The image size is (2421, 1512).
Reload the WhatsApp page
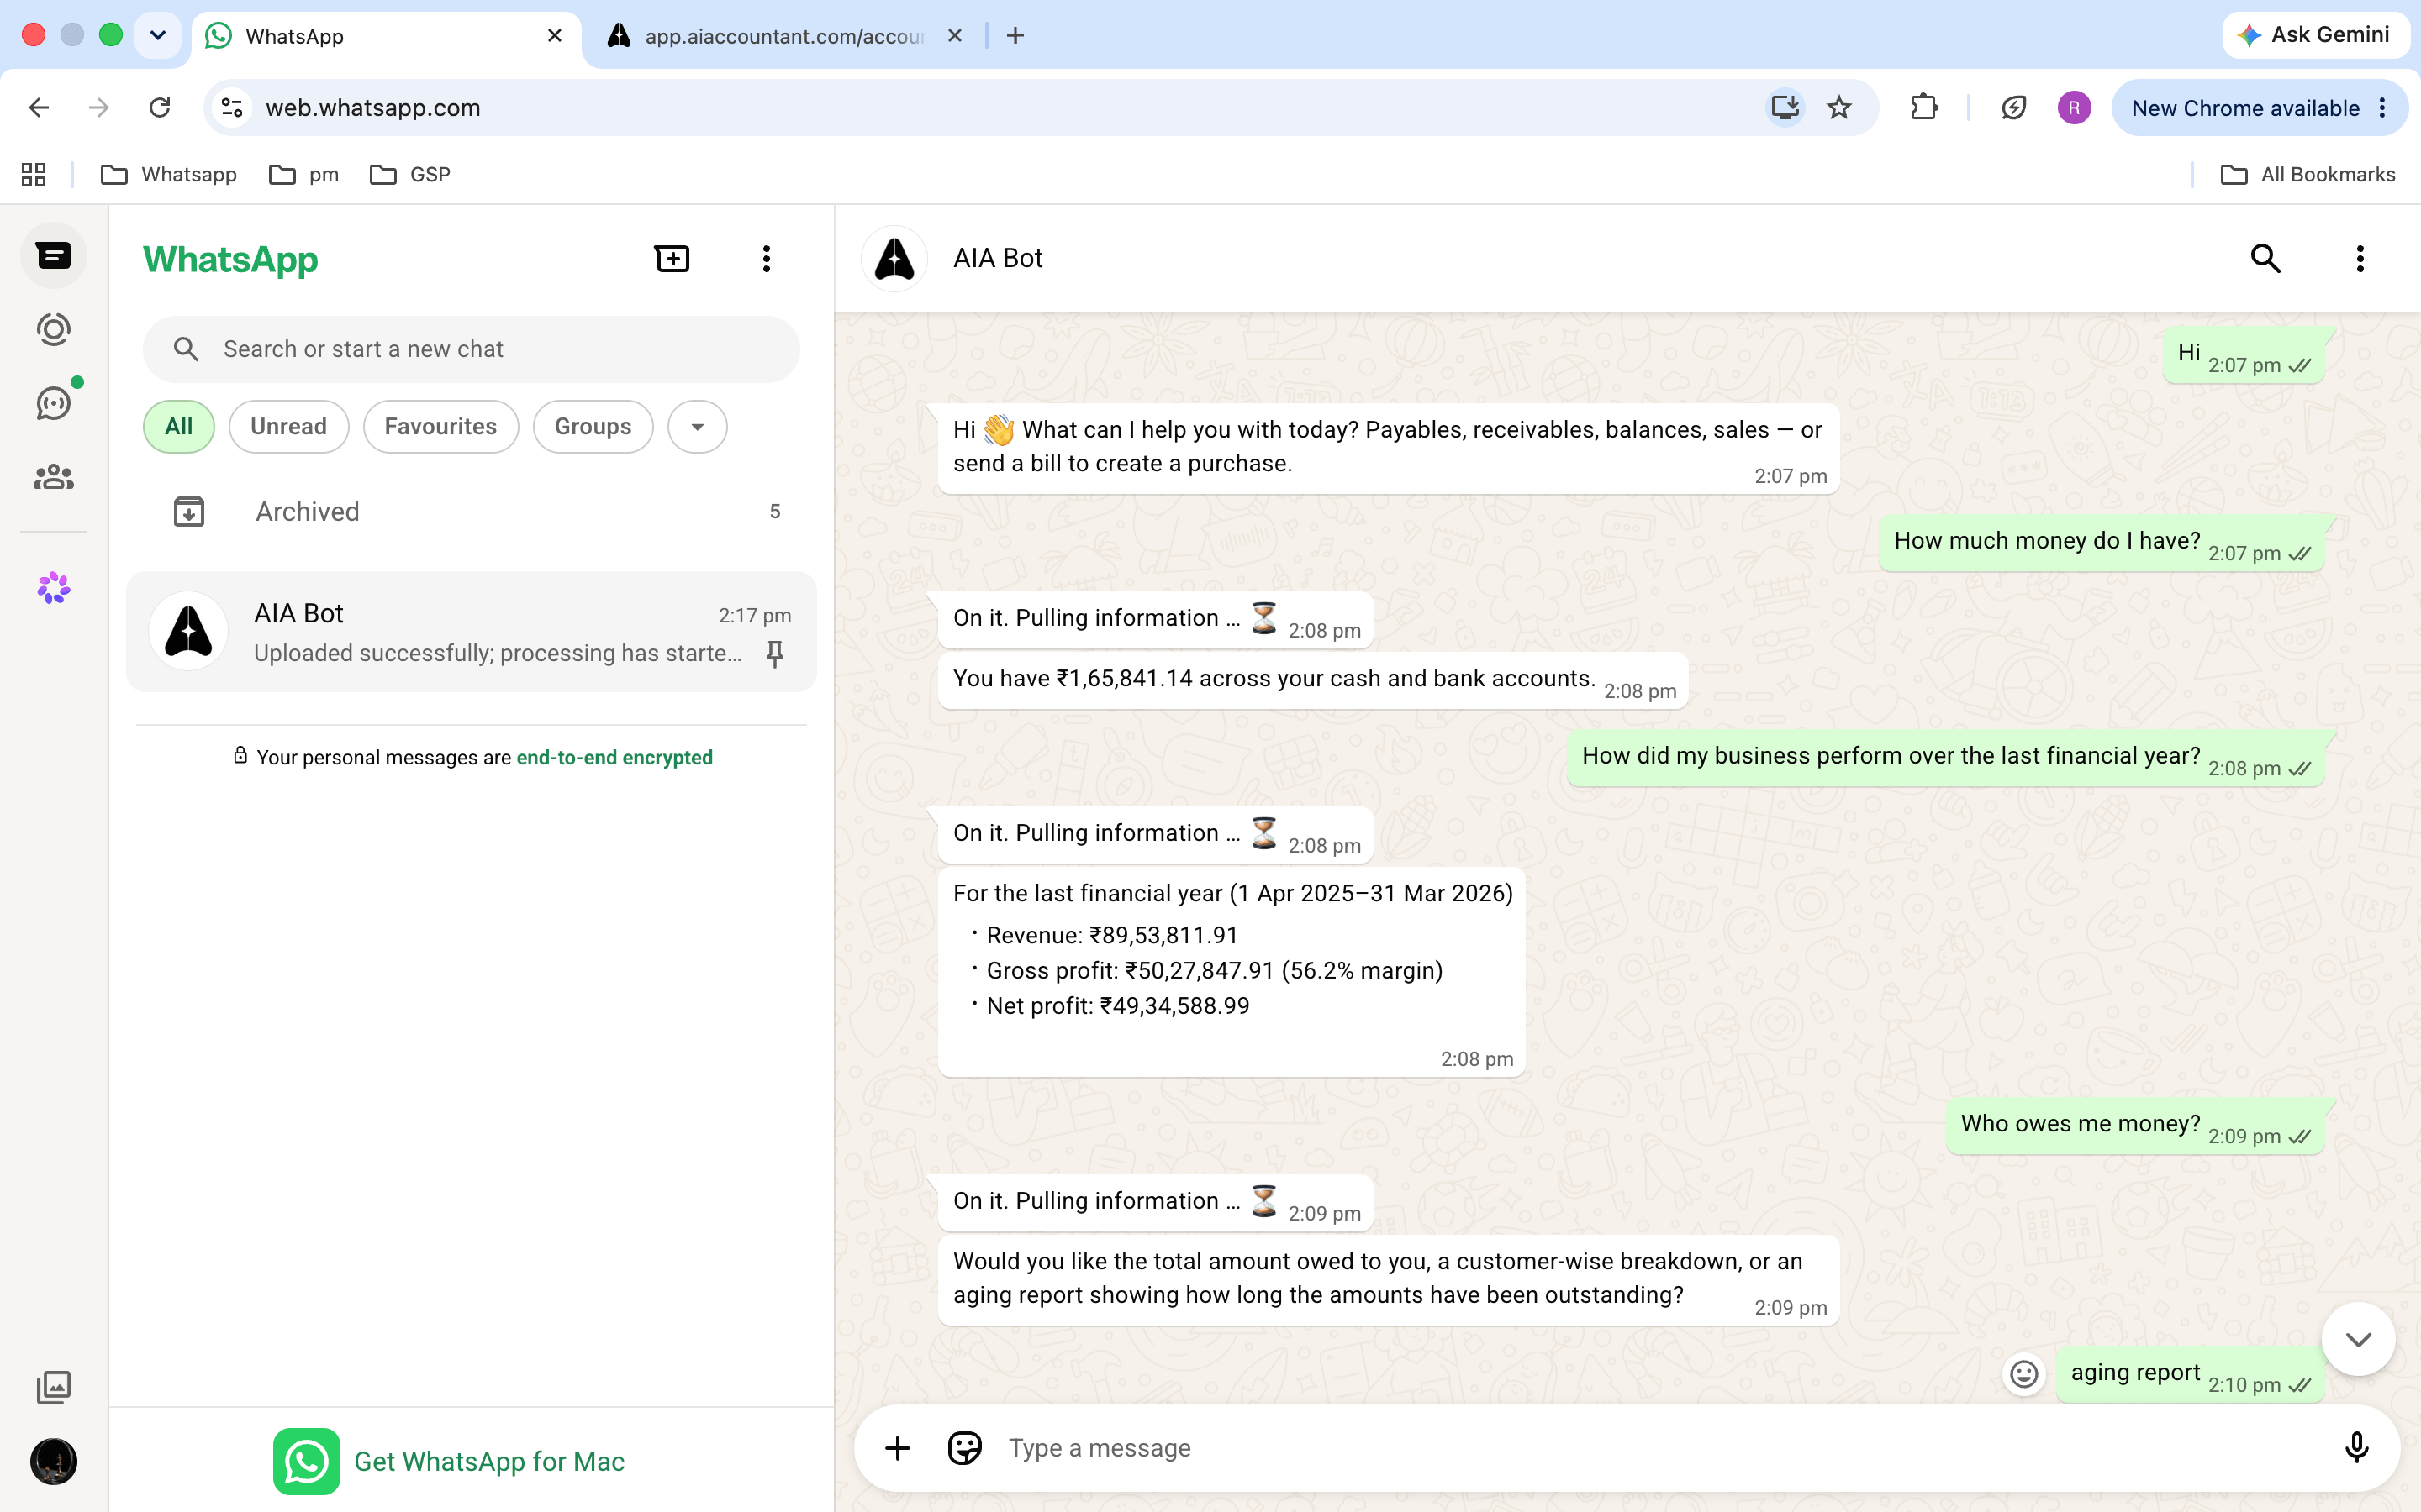160,108
